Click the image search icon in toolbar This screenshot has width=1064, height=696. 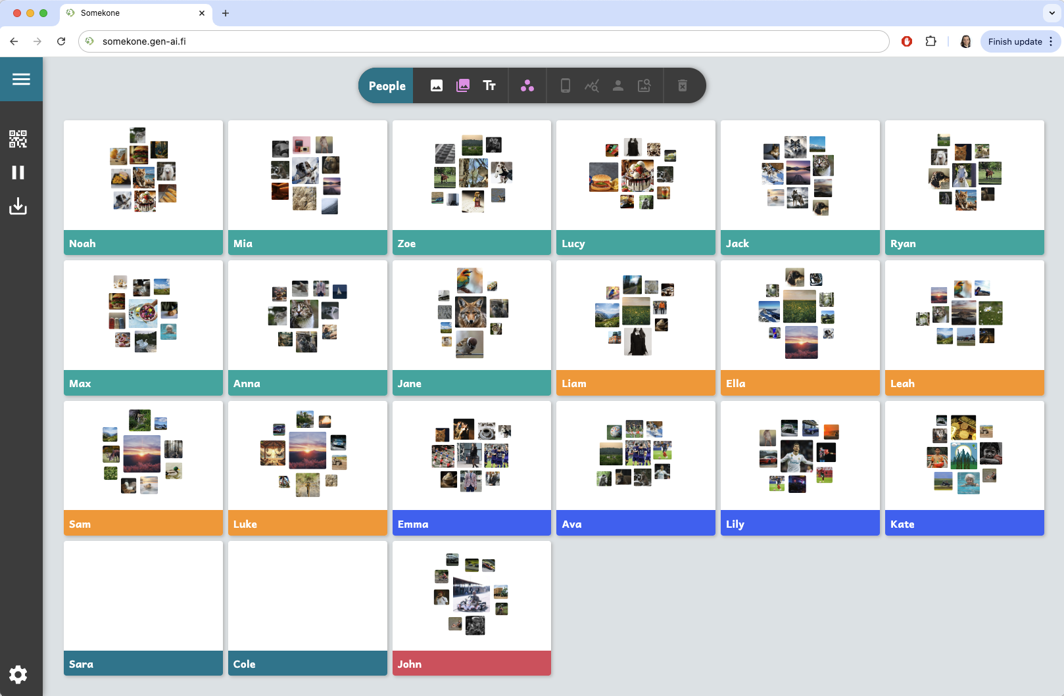[644, 85]
